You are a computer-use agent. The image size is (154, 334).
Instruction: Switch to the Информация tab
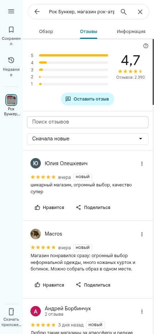(x=131, y=32)
